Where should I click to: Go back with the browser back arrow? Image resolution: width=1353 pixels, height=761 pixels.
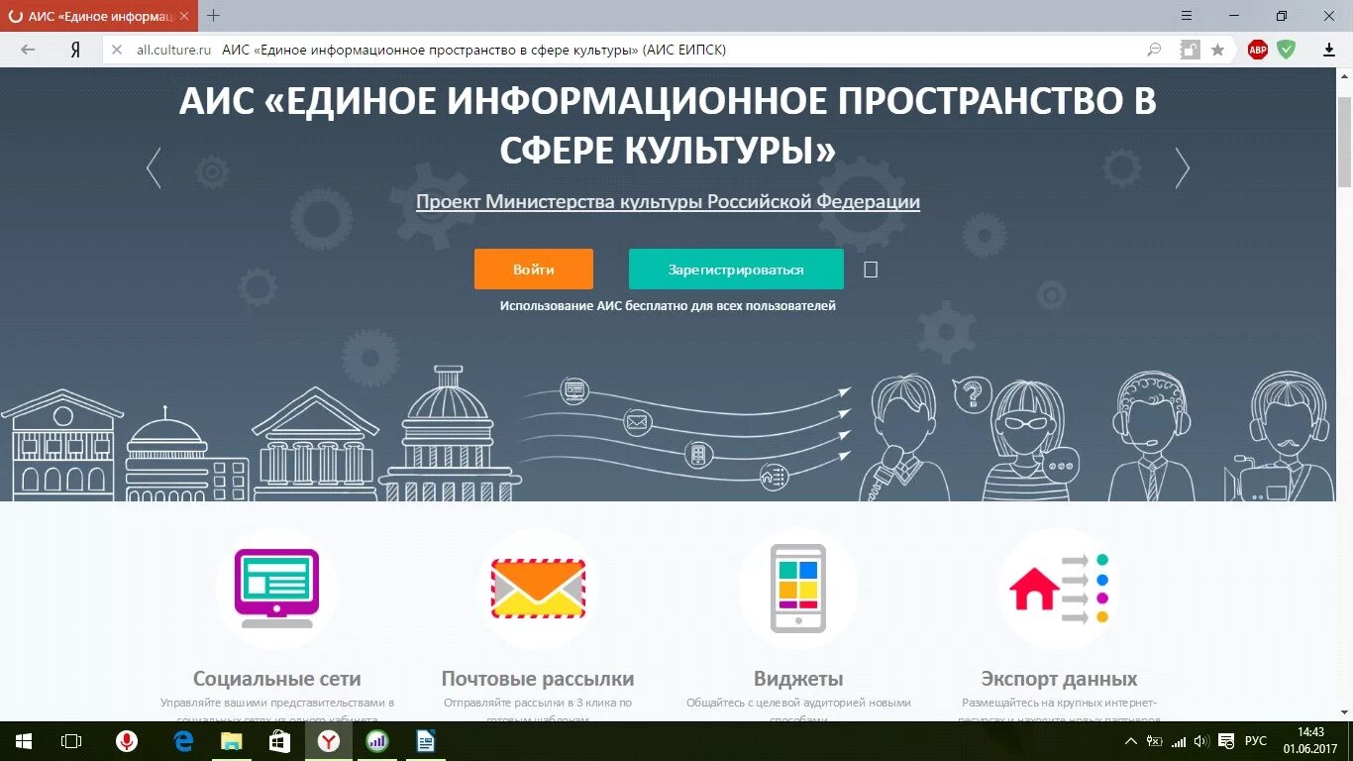[28, 50]
